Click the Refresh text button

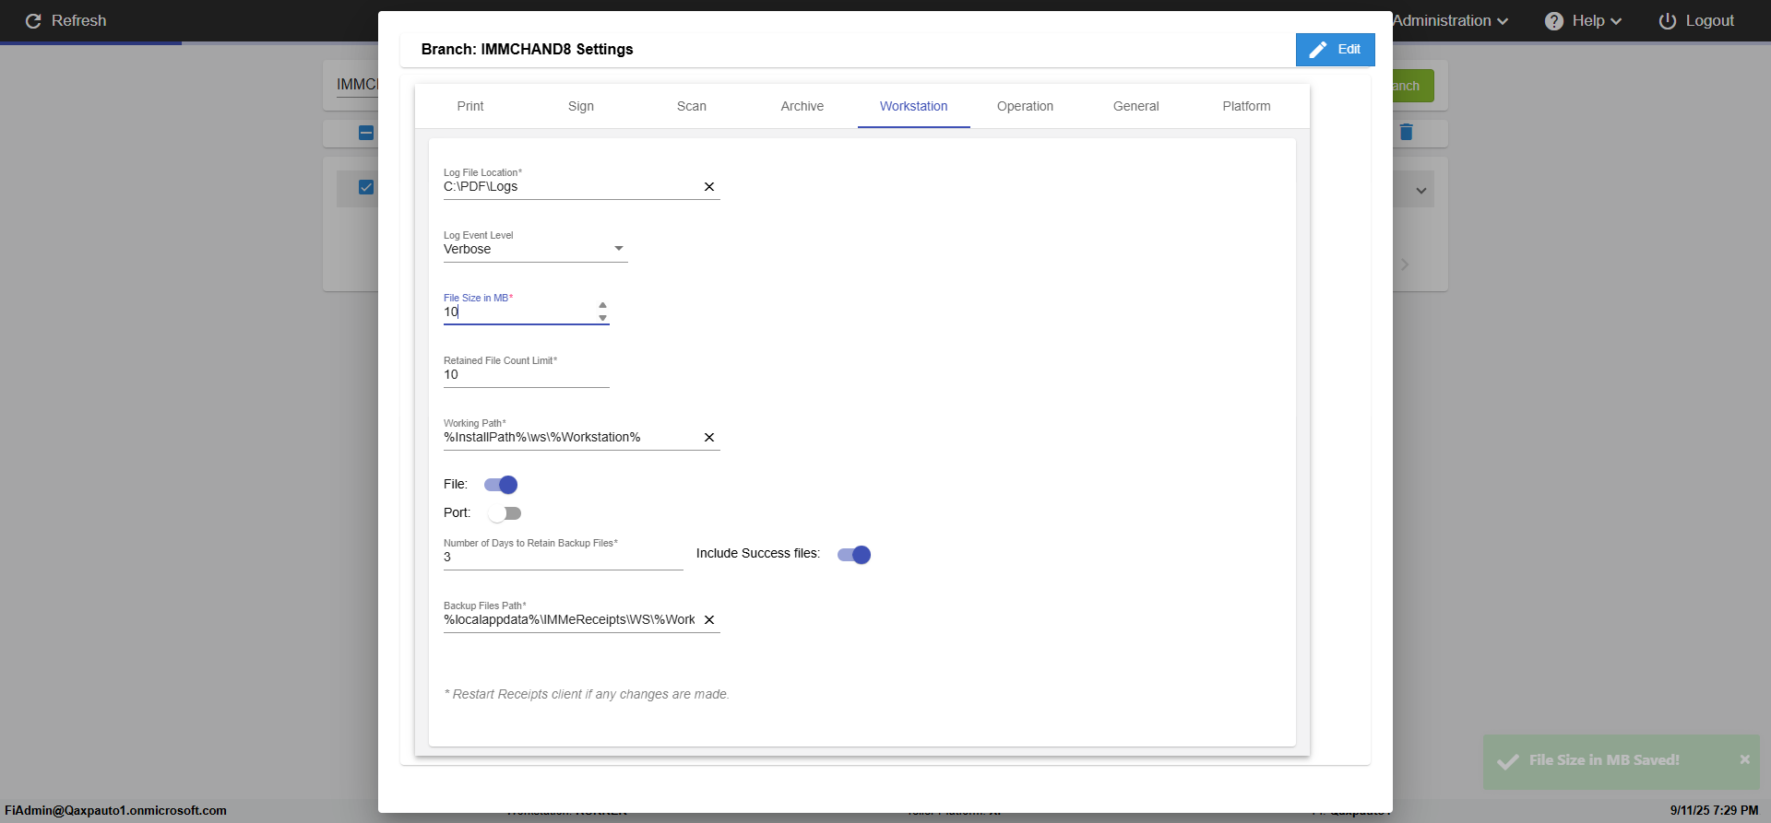pyautogui.click(x=78, y=20)
